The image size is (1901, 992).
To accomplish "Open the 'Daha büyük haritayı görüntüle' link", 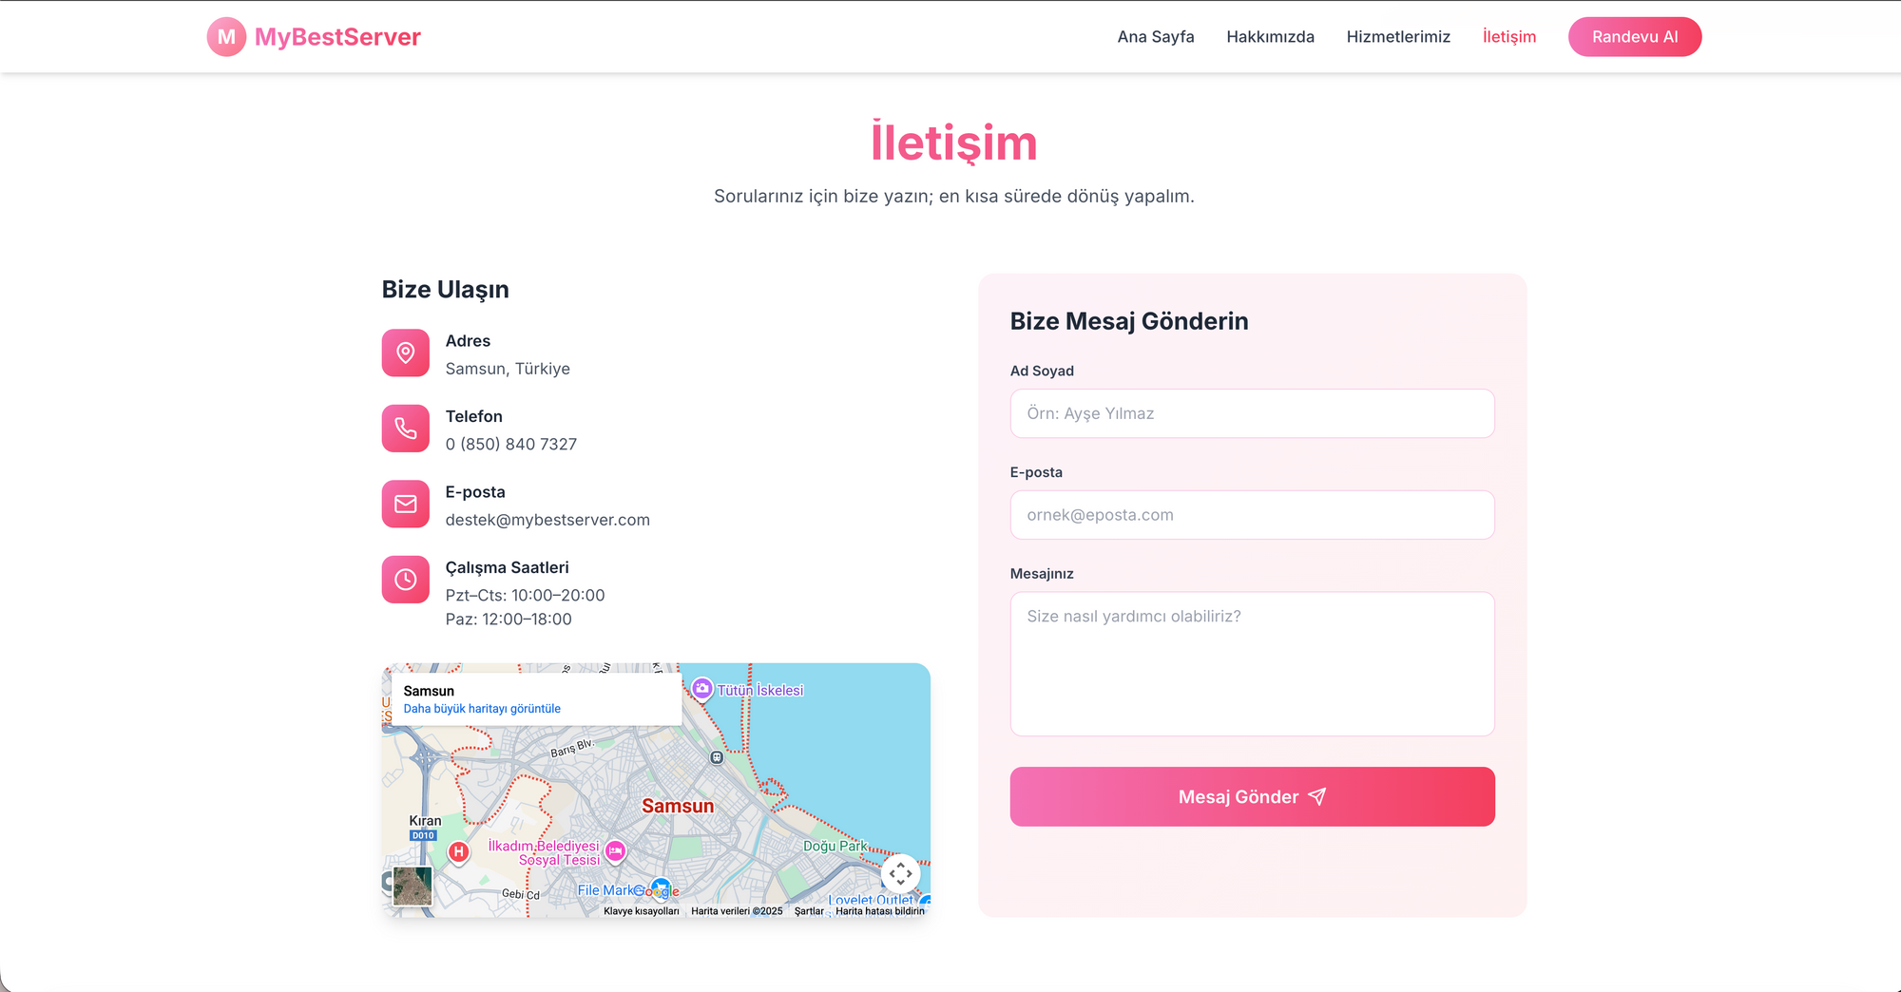I will (x=482, y=709).
